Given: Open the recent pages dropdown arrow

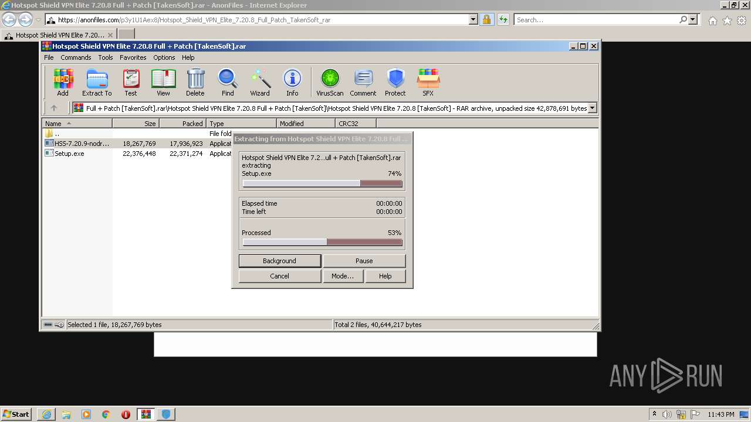Looking at the screenshot, I should tap(38, 20).
